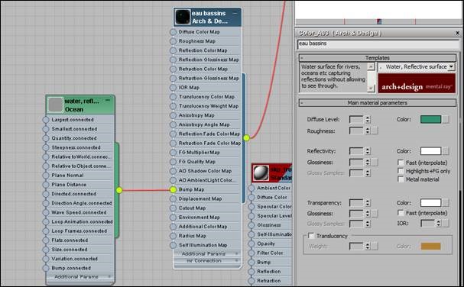Click the Displacement Map input socket
The image size is (464, 287).
[x=173, y=199]
